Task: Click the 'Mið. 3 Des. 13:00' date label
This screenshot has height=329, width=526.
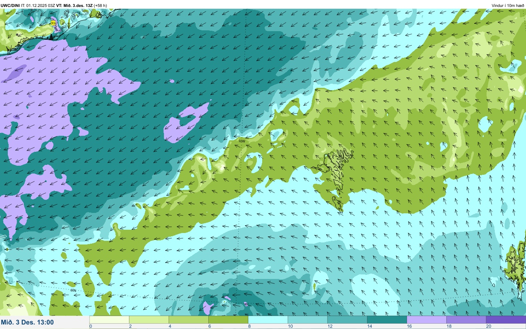Action: (28, 322)
